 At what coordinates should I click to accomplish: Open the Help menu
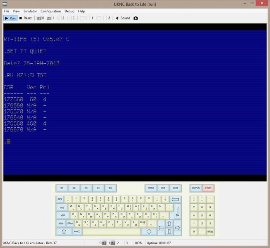(82, 11)
